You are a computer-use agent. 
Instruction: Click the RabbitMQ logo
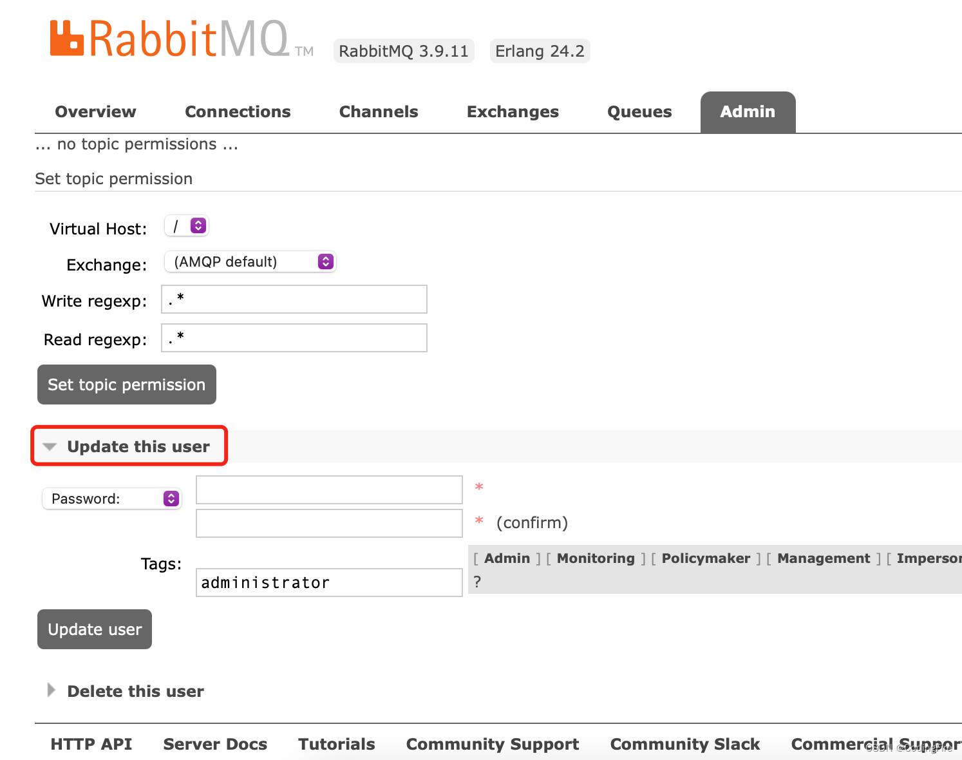click(x=182, y=39)
